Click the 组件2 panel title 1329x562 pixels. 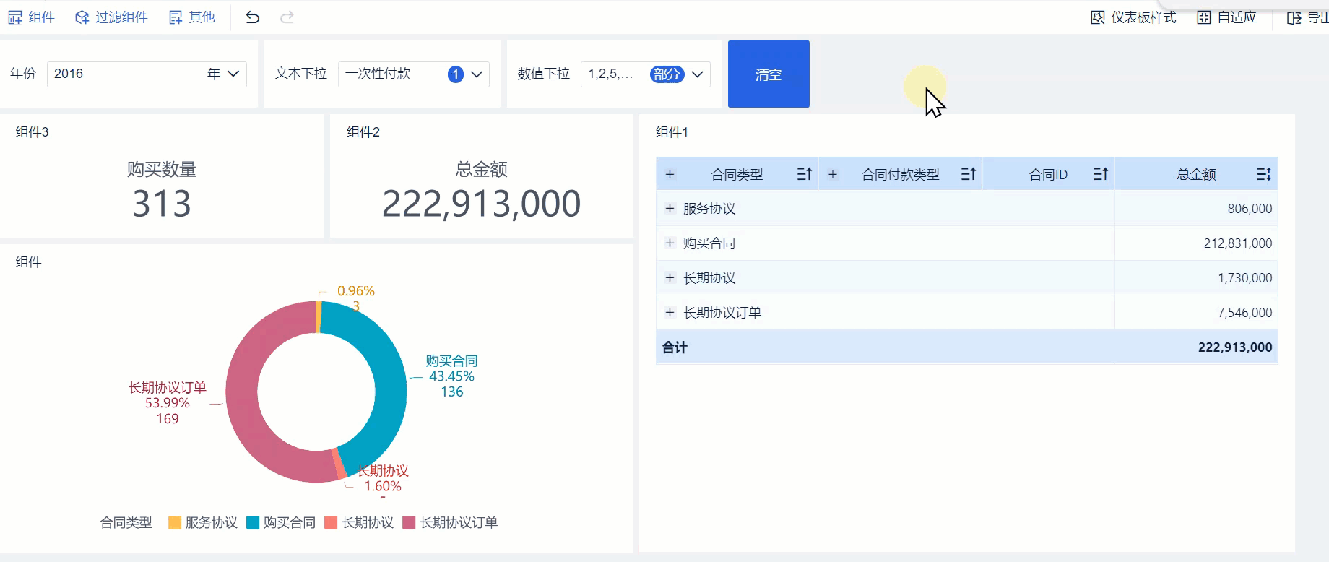363,132
